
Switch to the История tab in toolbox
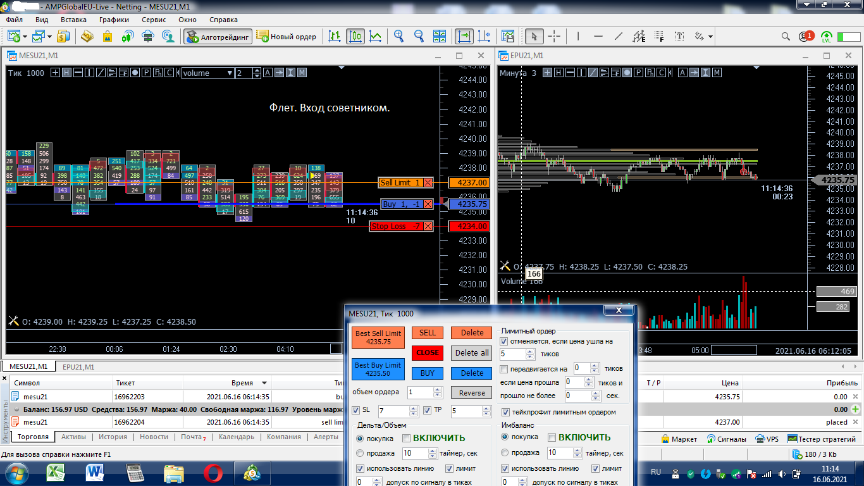tap(113, 437)
